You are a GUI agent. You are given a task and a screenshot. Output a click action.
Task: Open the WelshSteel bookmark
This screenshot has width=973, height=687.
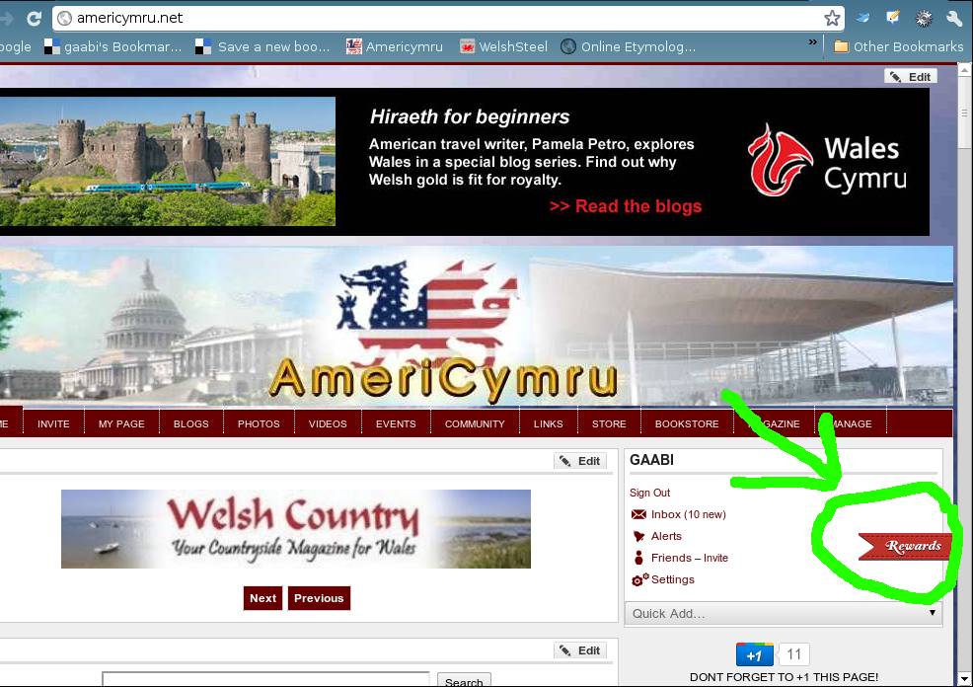click(504, 46)
